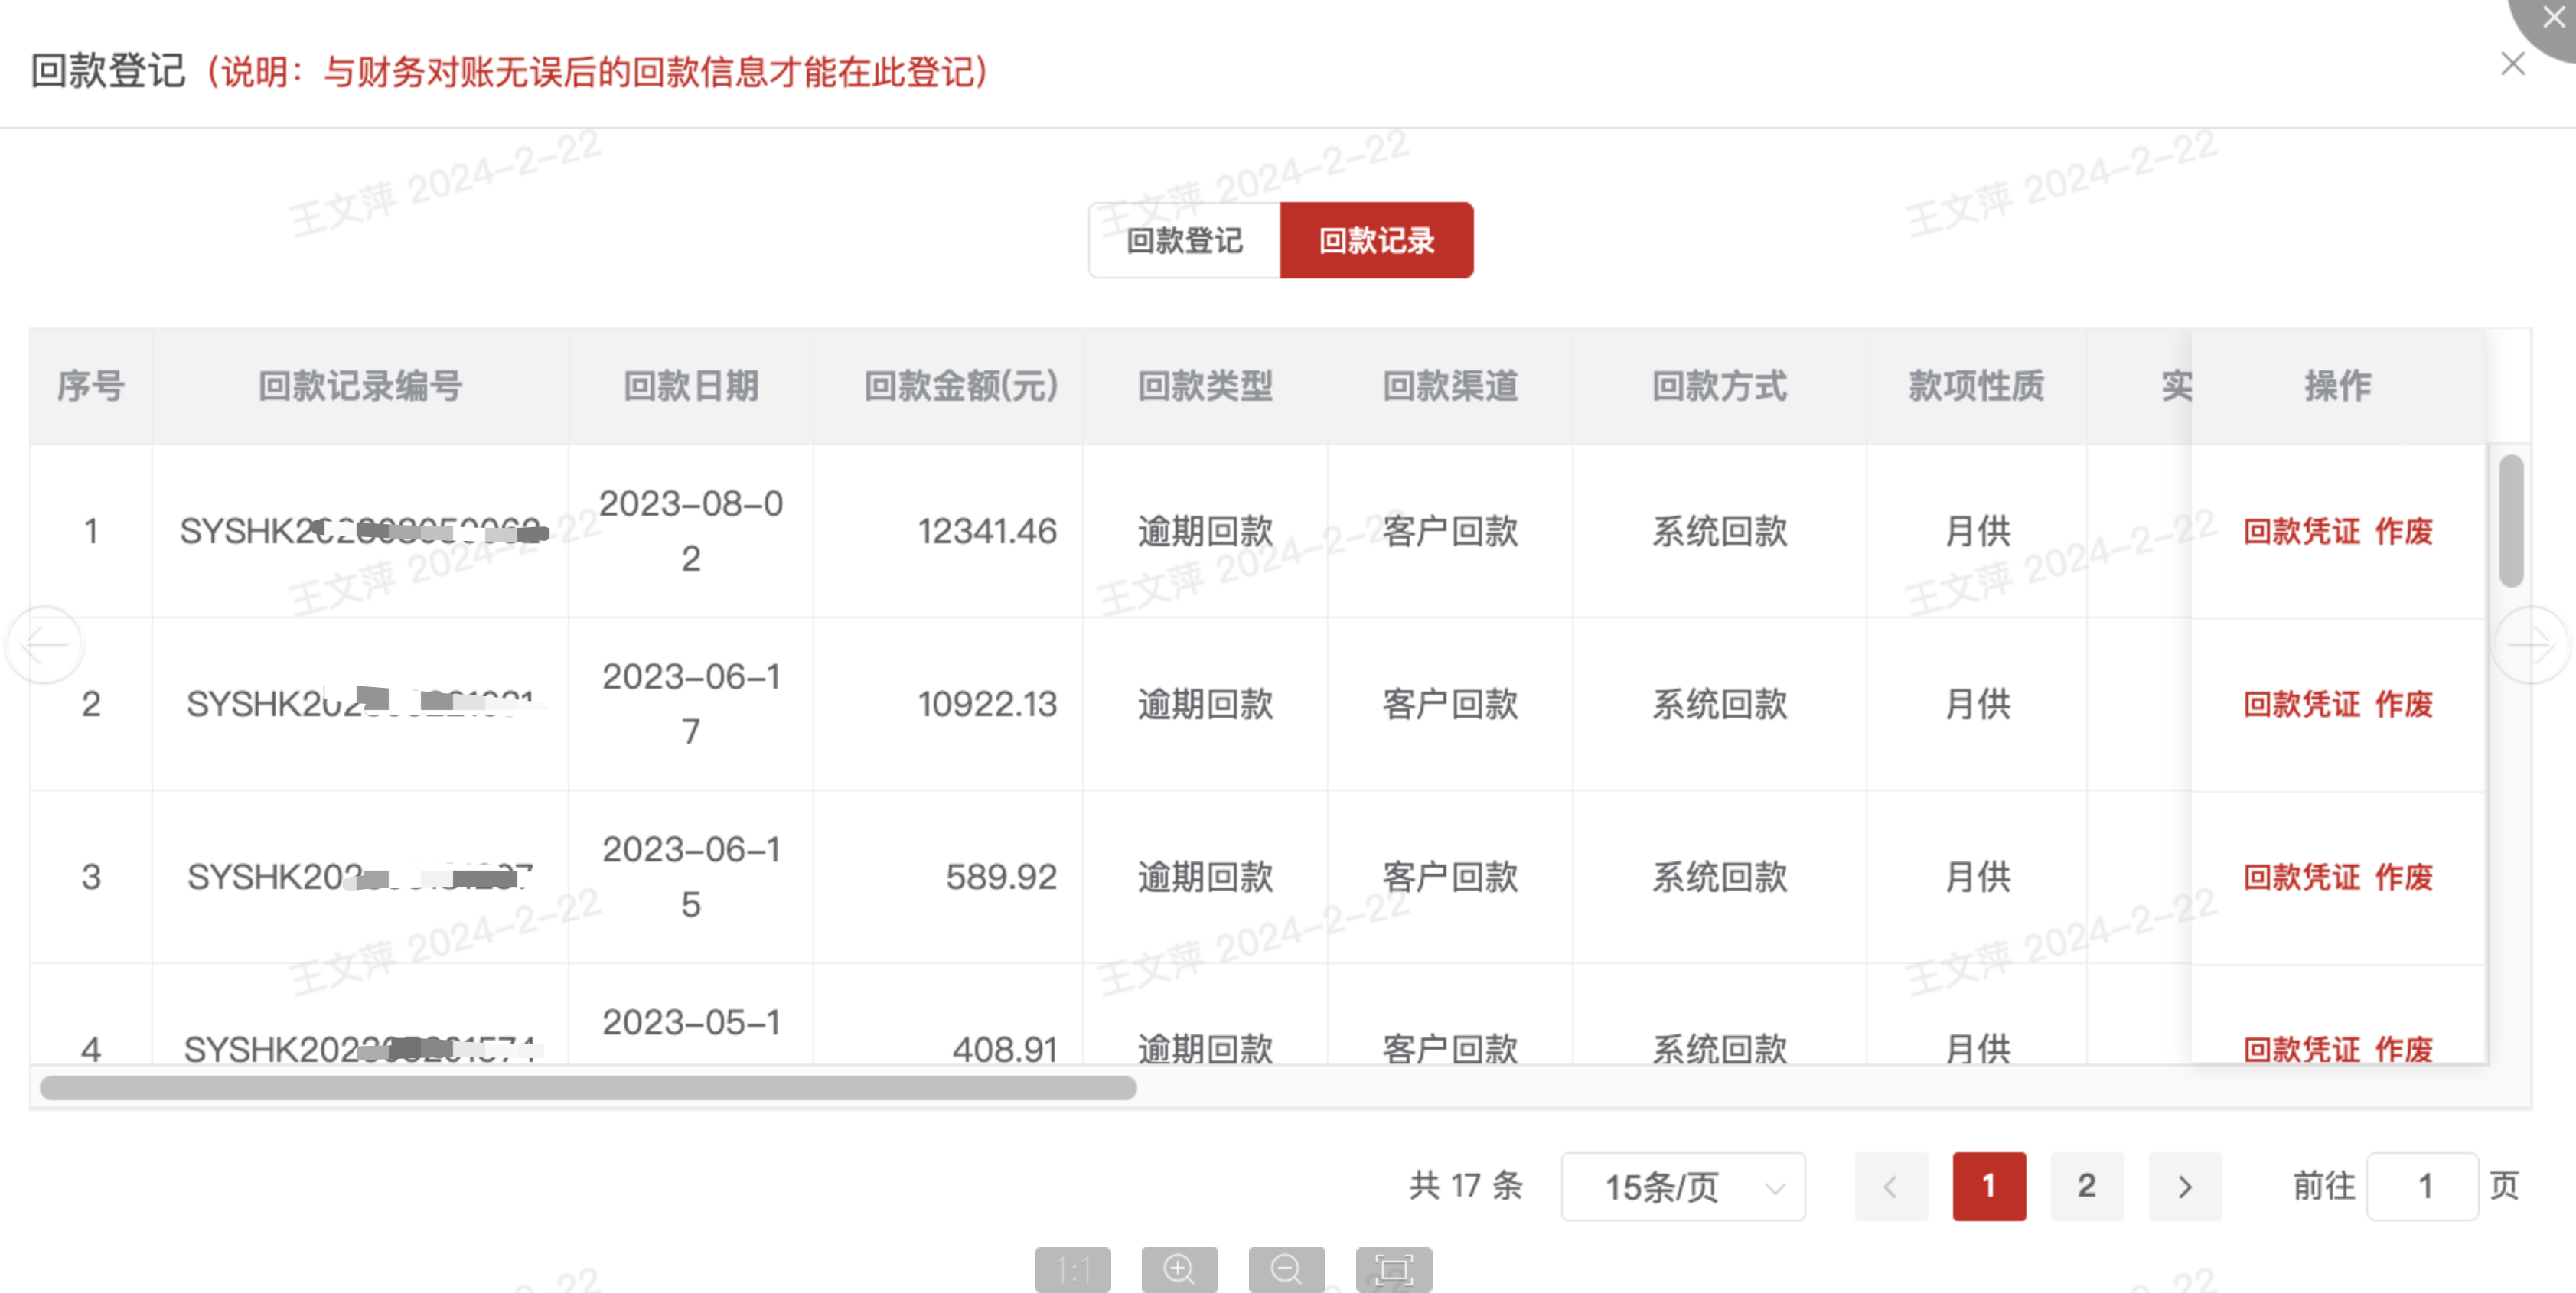Click 作废 for the 589.92 record
This screenshot has height=1293, width=2576.
(2403, 877)
